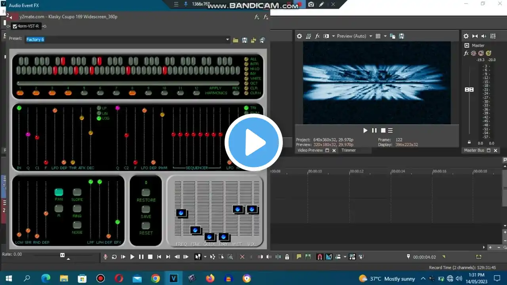Toggle the RING button in the plugin

tap(77, 208)
